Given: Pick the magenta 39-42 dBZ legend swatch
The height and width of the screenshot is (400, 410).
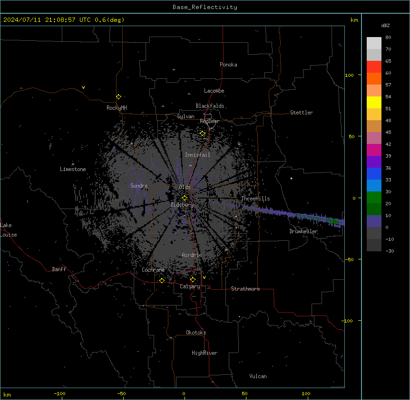Looking at the screenshot, I should pyautogui.click(x=374, y=150).
